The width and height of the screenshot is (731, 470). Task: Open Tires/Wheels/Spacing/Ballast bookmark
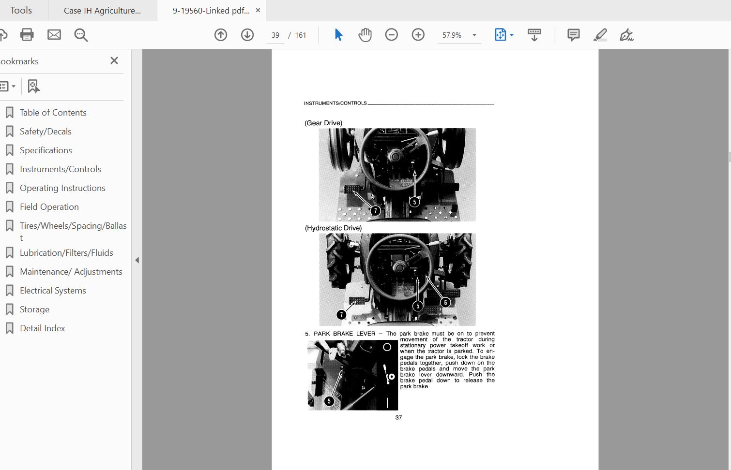pyautogui.click(x=73, y=232)
